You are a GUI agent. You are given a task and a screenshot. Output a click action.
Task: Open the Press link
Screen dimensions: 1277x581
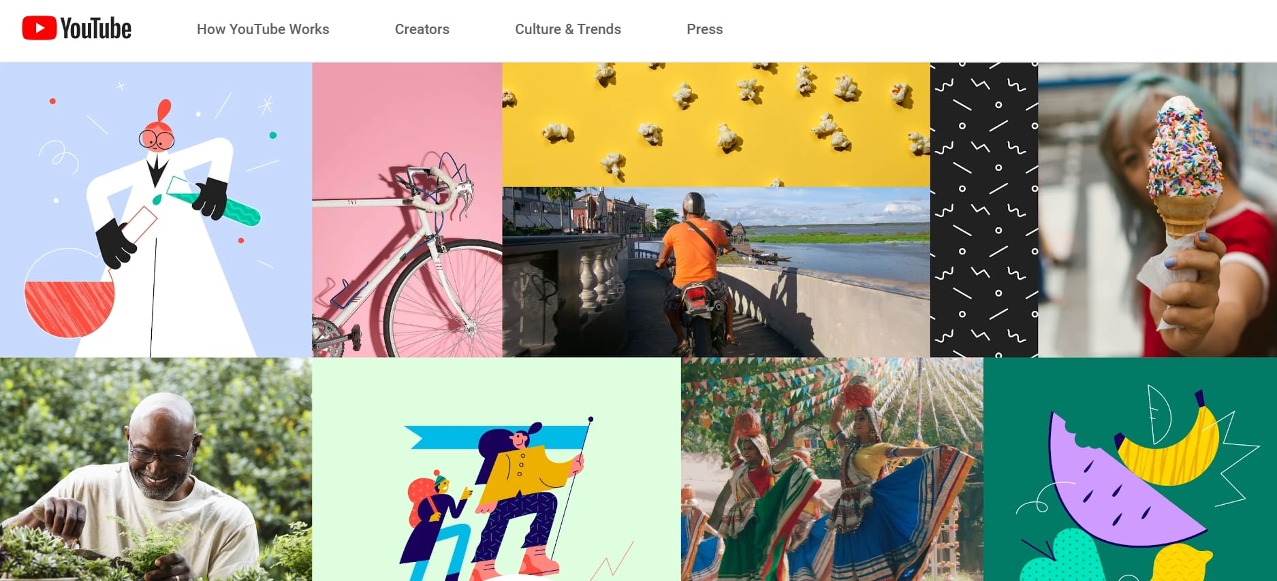(705, 29)
